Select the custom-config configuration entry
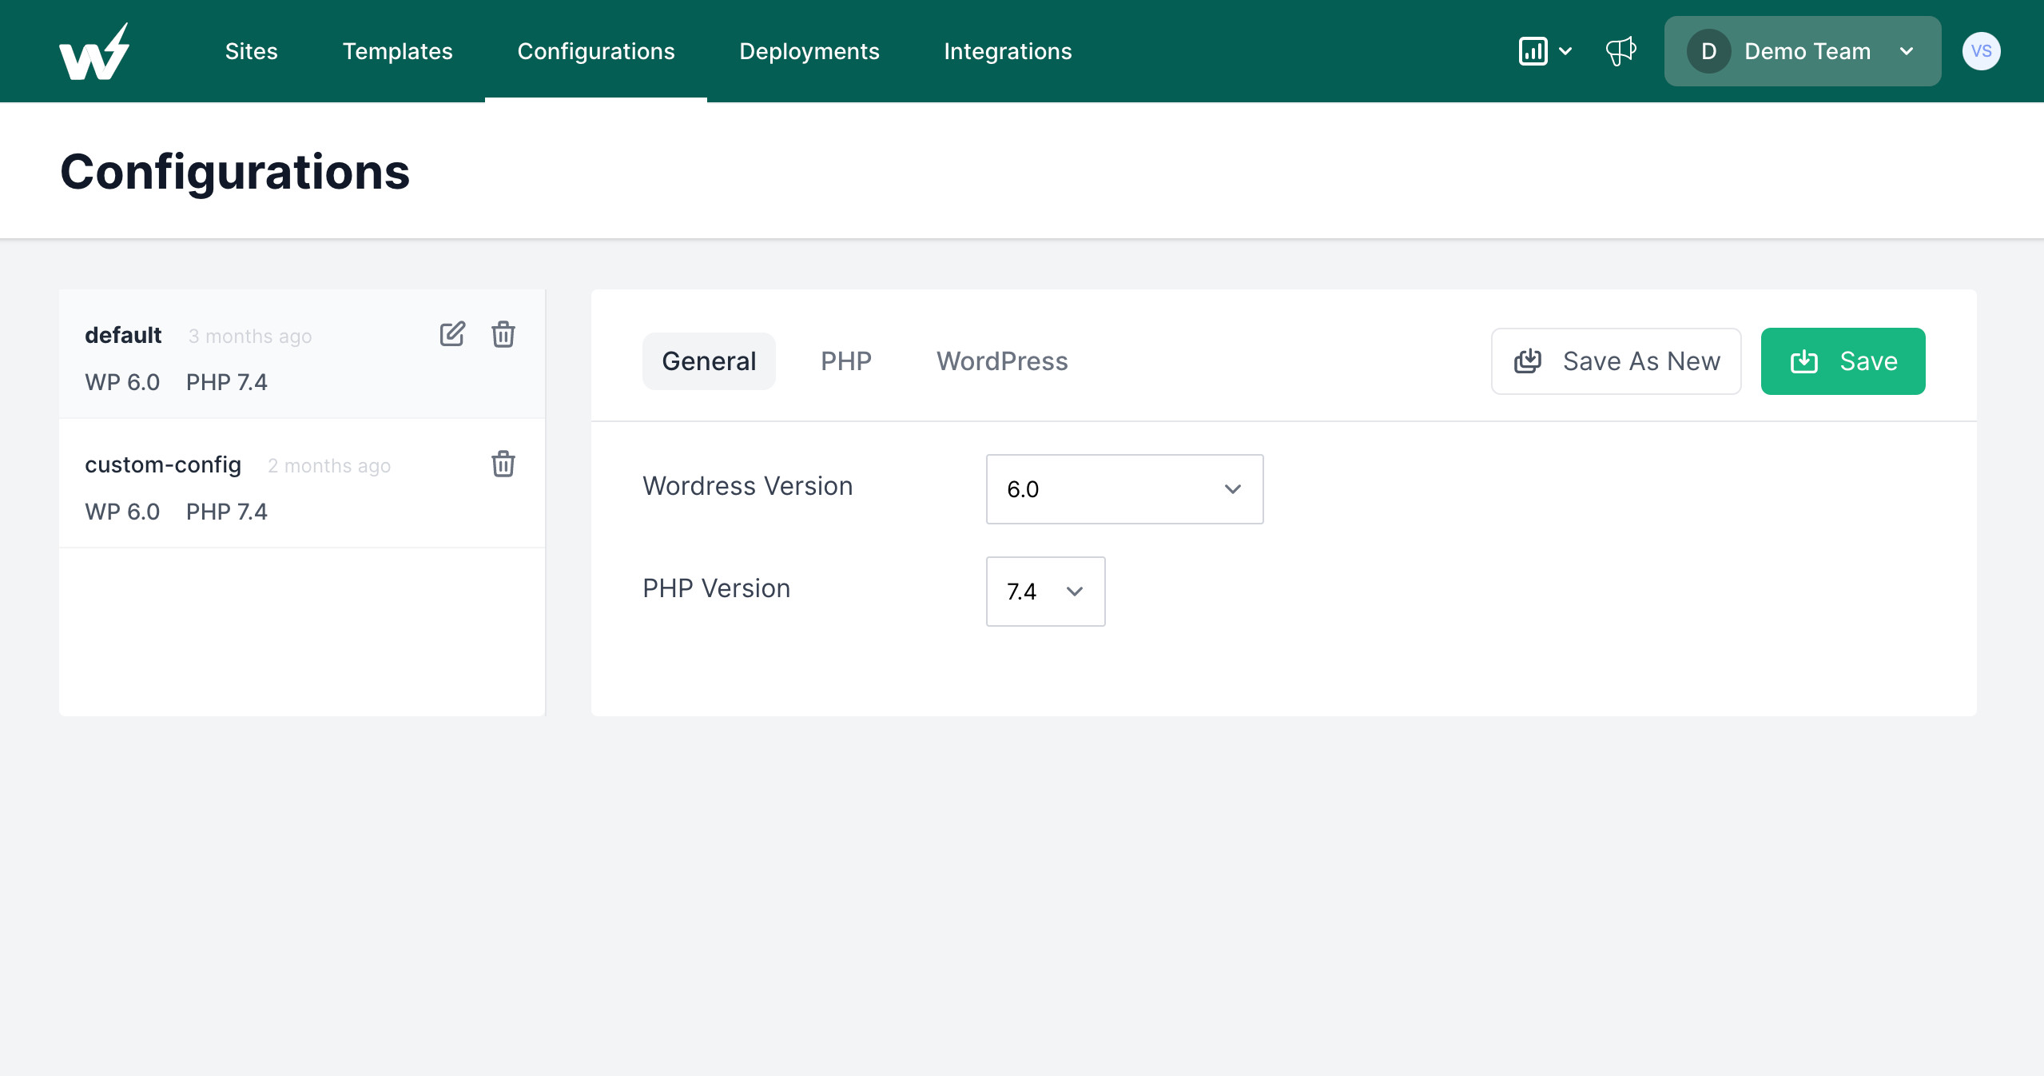This screenshot has height=1076, width=2044. (x=302, y=484)
